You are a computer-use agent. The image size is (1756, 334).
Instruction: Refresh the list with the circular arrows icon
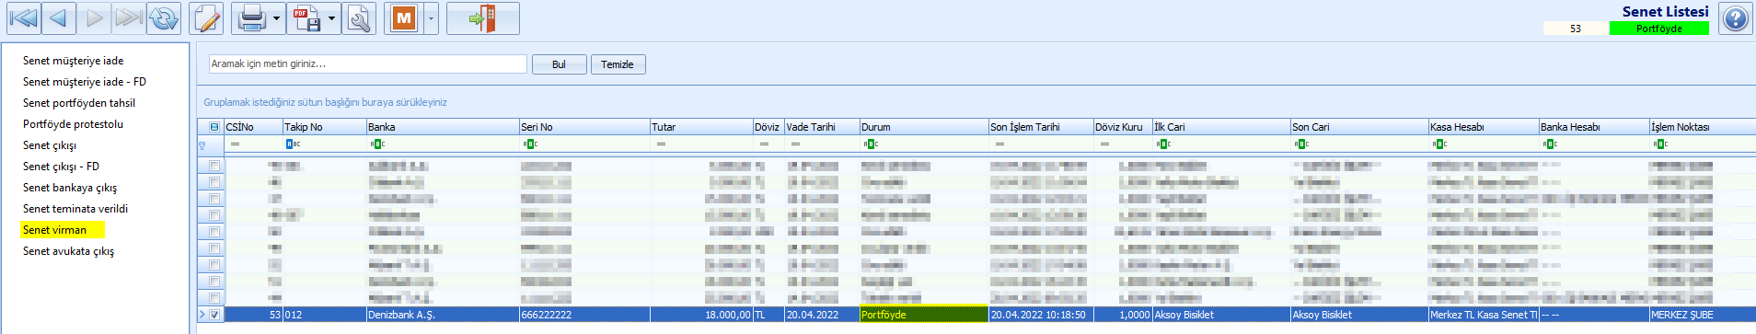point(165,18)
